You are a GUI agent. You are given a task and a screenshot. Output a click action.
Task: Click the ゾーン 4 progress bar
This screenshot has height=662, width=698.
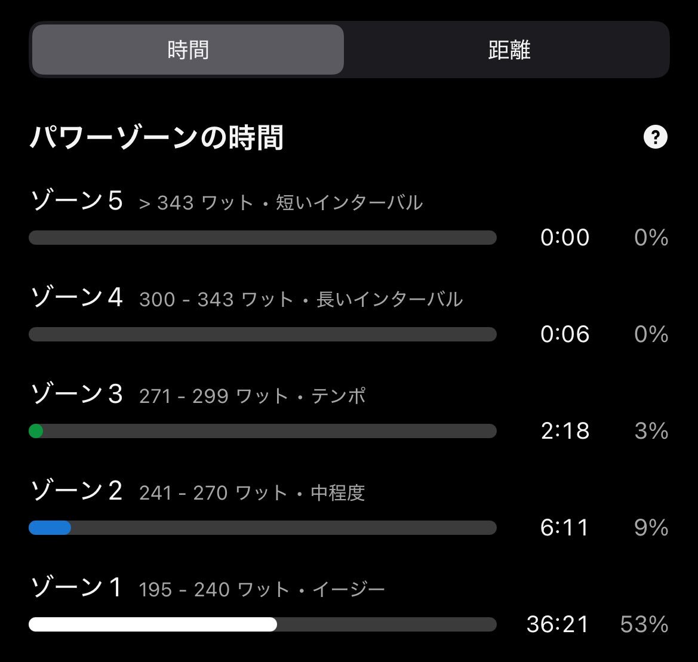pos(263,334)
